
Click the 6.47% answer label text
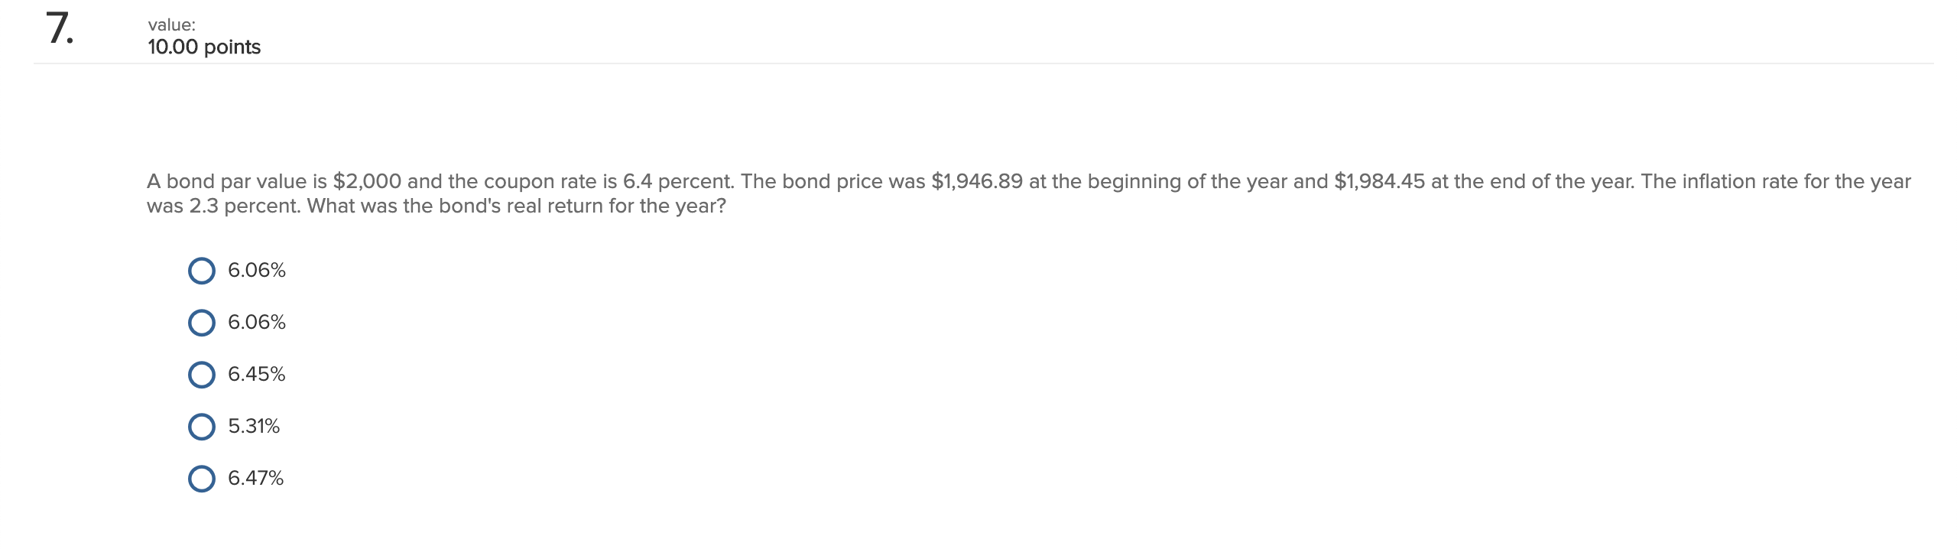coord(255,479)
